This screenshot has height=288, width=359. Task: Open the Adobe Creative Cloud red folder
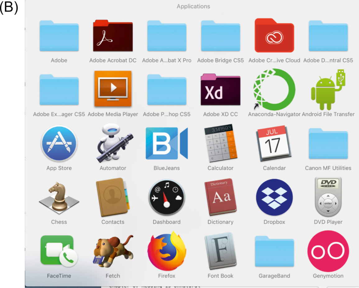(x=274, y=35)
